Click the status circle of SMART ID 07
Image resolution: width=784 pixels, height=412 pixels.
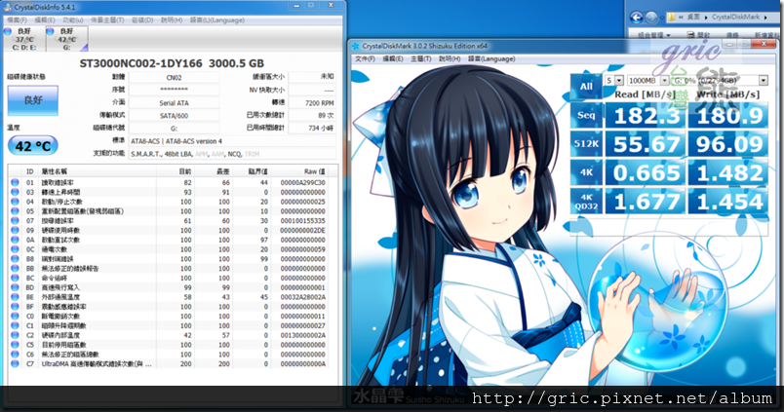coord(15,221)
